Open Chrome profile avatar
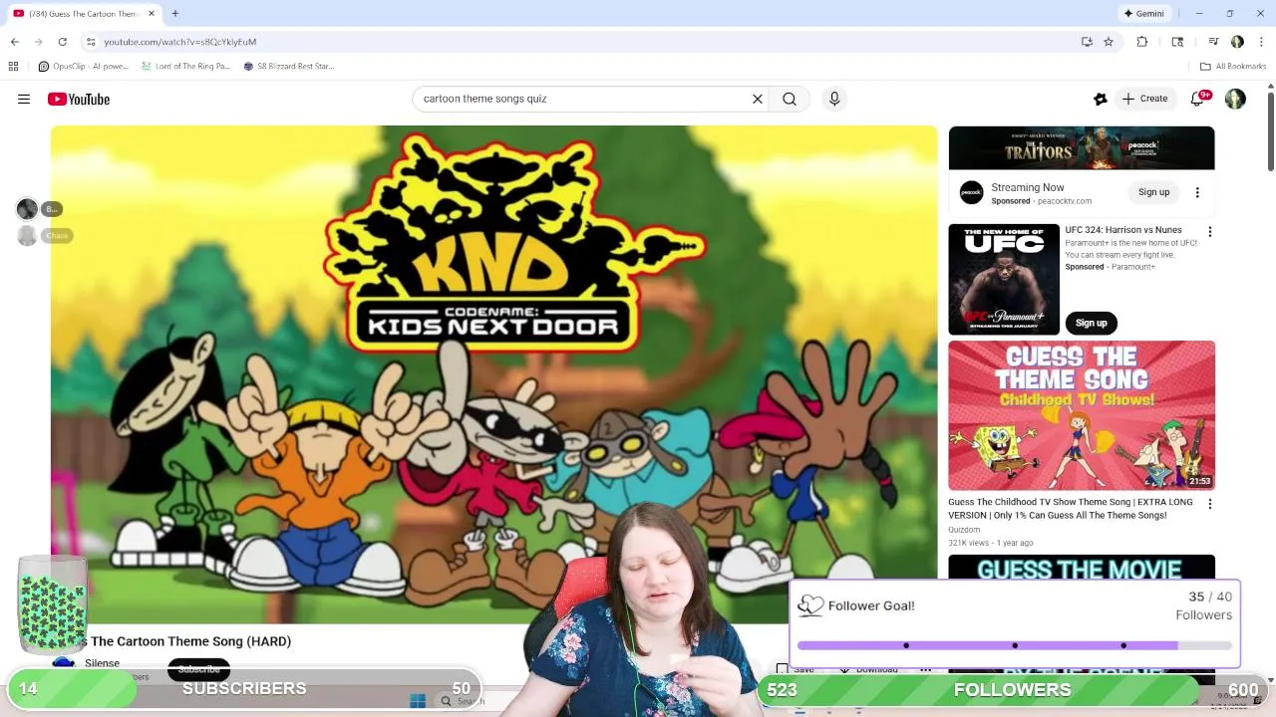 (x=1237, y=42)
